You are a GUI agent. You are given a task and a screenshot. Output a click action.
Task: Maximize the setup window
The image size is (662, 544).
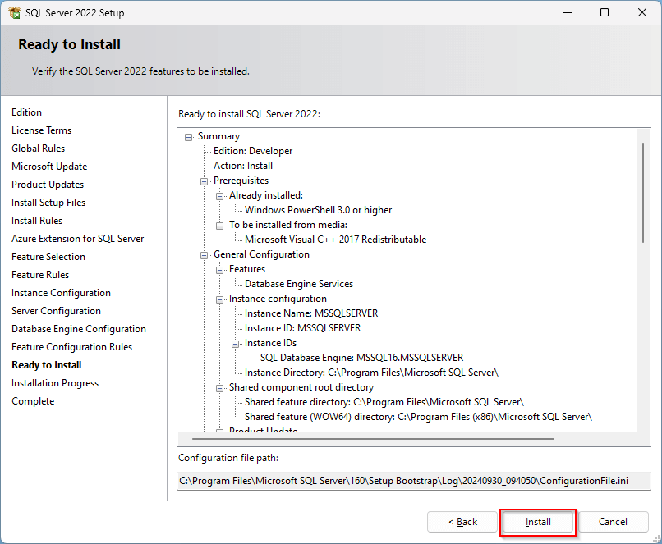[605, 13]
